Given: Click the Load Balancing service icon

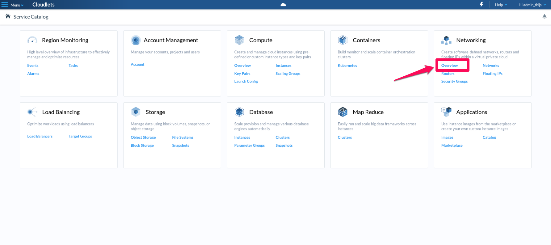Looking at the screenshot, I should tap(32, 112).
